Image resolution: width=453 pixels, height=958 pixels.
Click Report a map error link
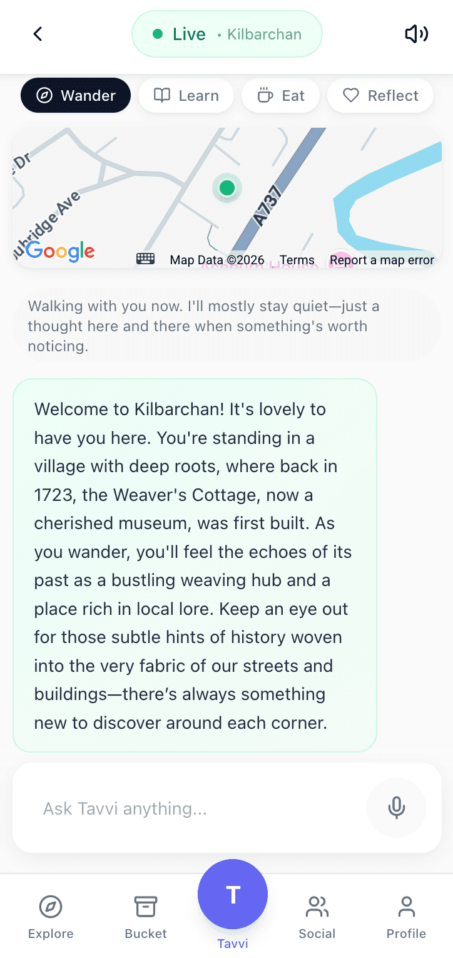[x=382, y=260]
